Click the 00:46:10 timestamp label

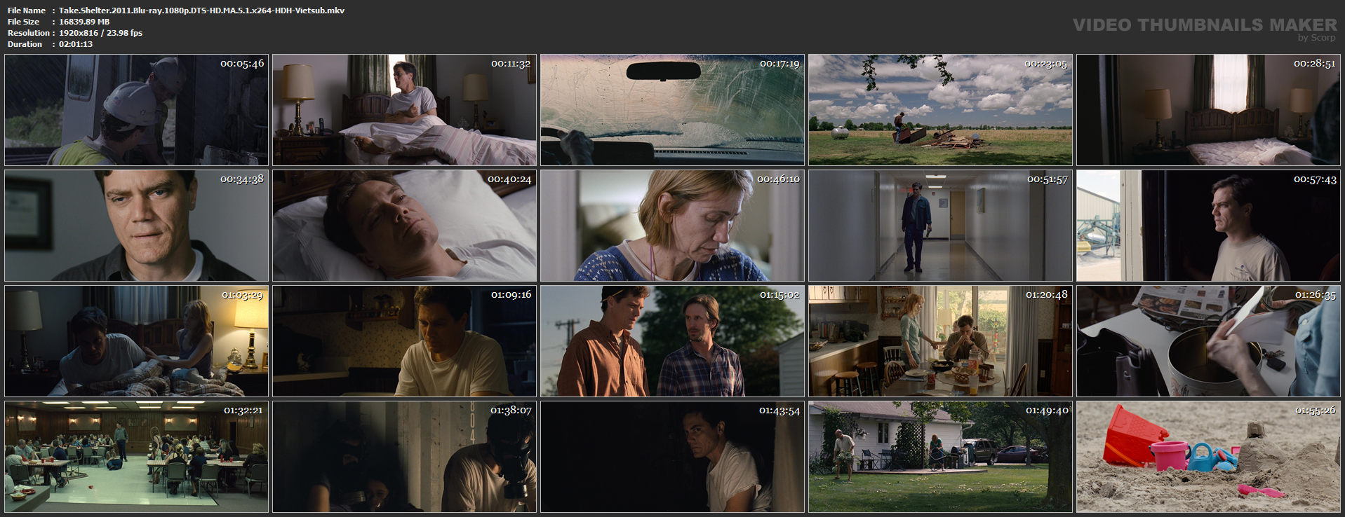click(779, 179)
